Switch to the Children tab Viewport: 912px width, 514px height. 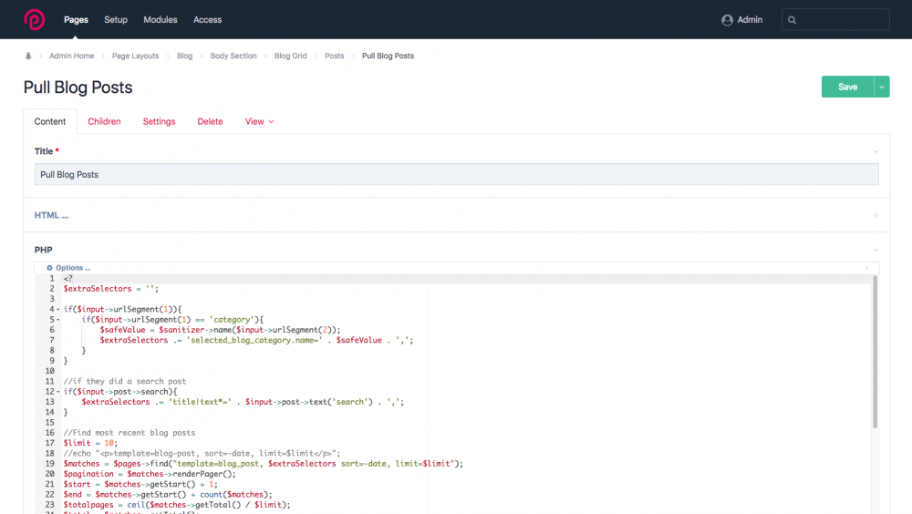pyautogui.click(x=104, y=121)
